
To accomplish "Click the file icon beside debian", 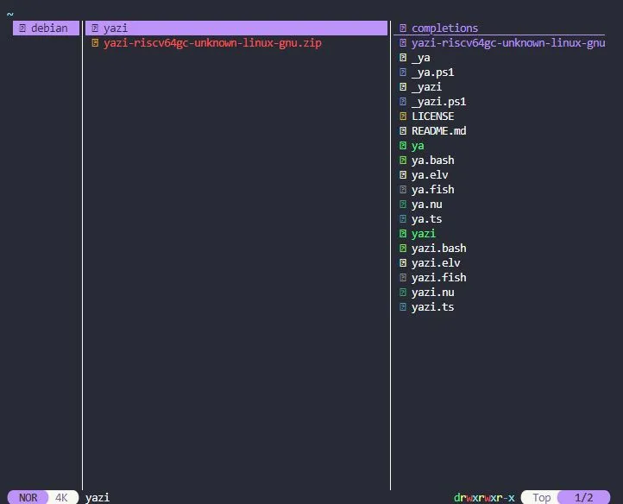I will (x=22, y=28).
